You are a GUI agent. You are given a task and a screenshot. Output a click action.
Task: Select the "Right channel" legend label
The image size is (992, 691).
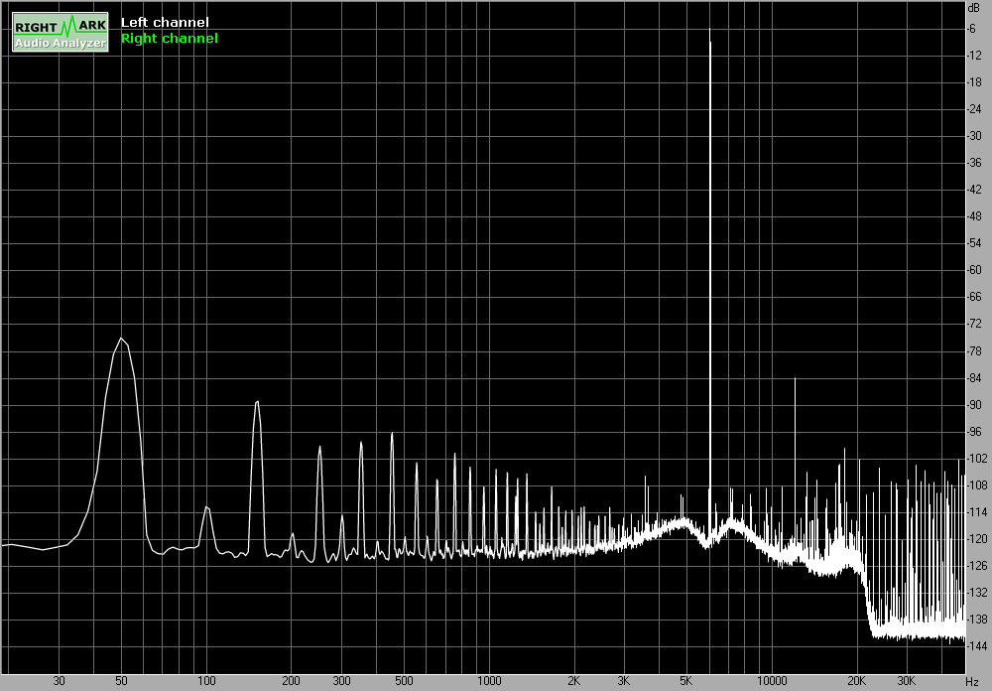169,38
